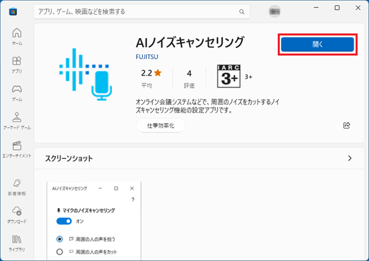Go to the アプリ section
The width and height of the screenshot is (369, 261).
[17, 64]
